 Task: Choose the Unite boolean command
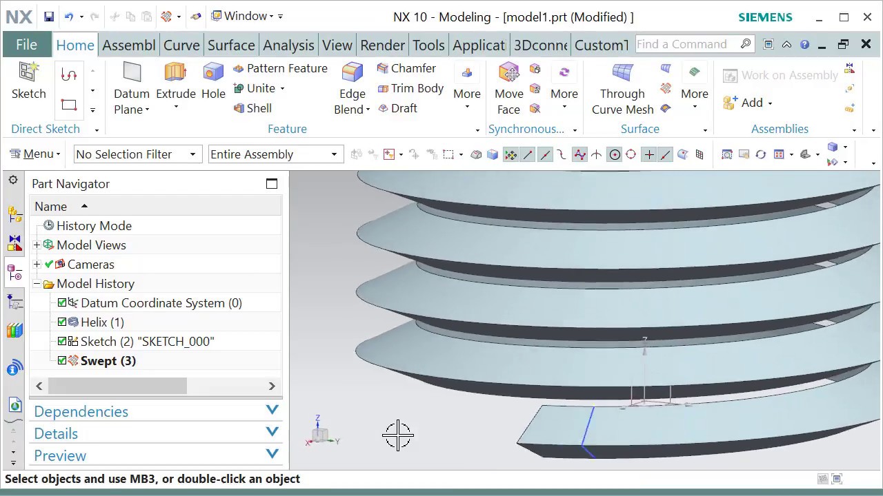(255, 88)
